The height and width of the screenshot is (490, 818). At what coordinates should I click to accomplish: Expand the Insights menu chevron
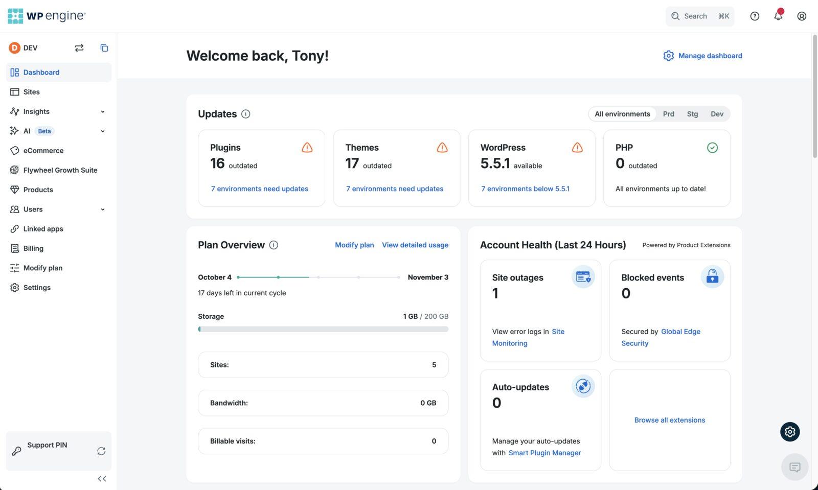point(103,111)
